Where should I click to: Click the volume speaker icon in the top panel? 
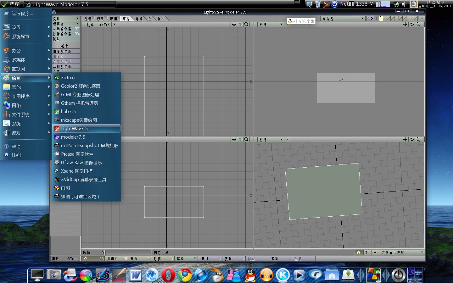404,4
